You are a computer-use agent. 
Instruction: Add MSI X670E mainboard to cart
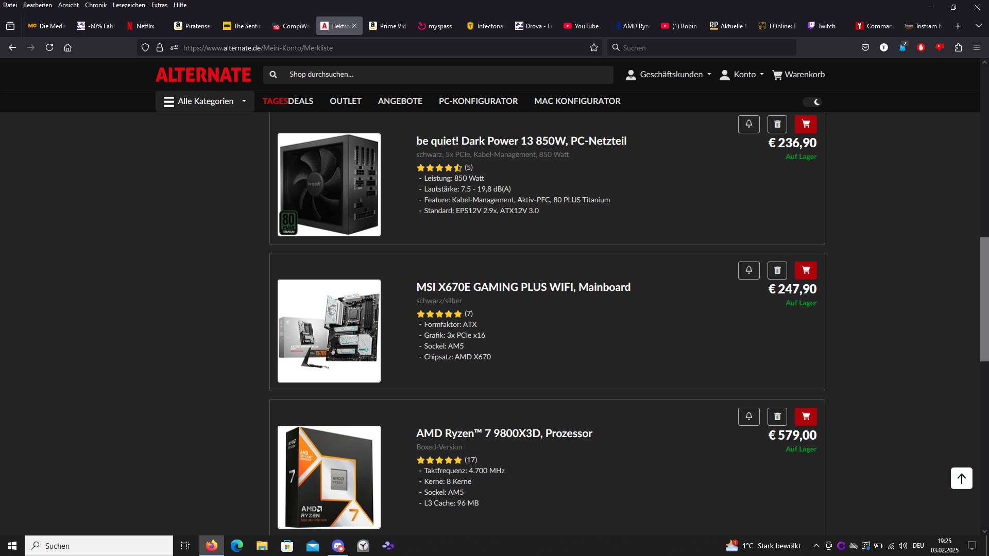point(806,270)
